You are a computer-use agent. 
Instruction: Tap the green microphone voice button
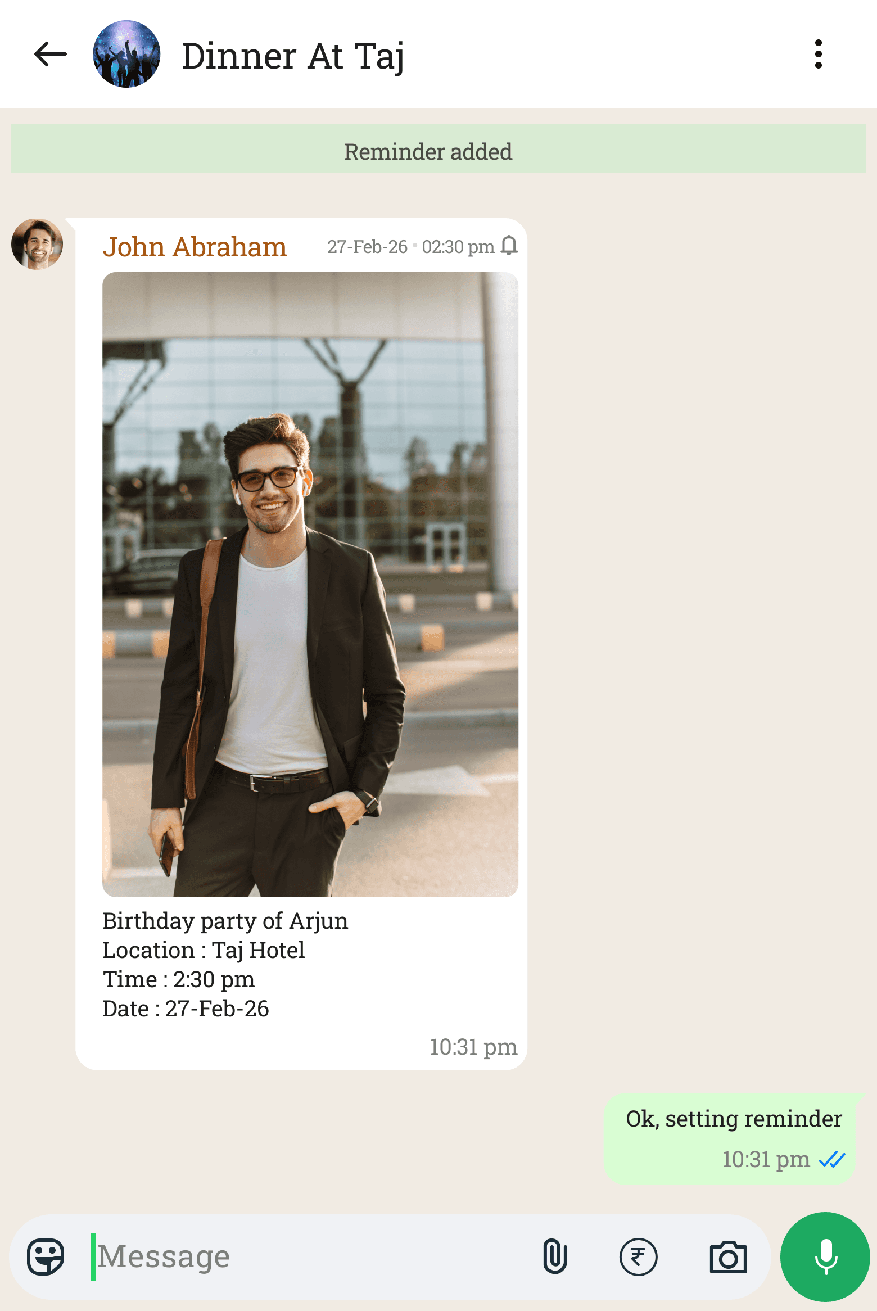[x=825, y=1257]
